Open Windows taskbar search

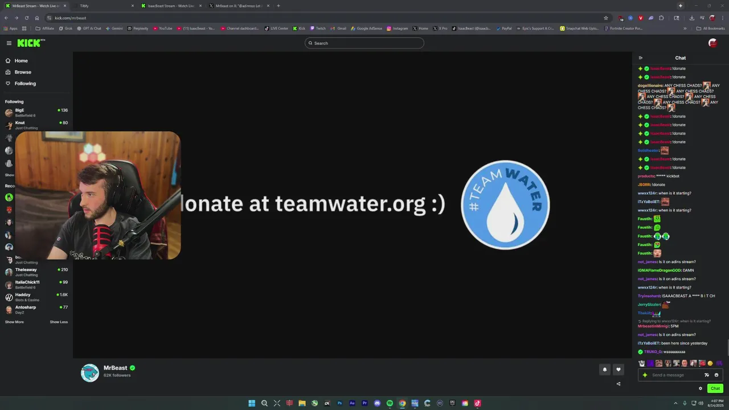click(x=264, y=403)
